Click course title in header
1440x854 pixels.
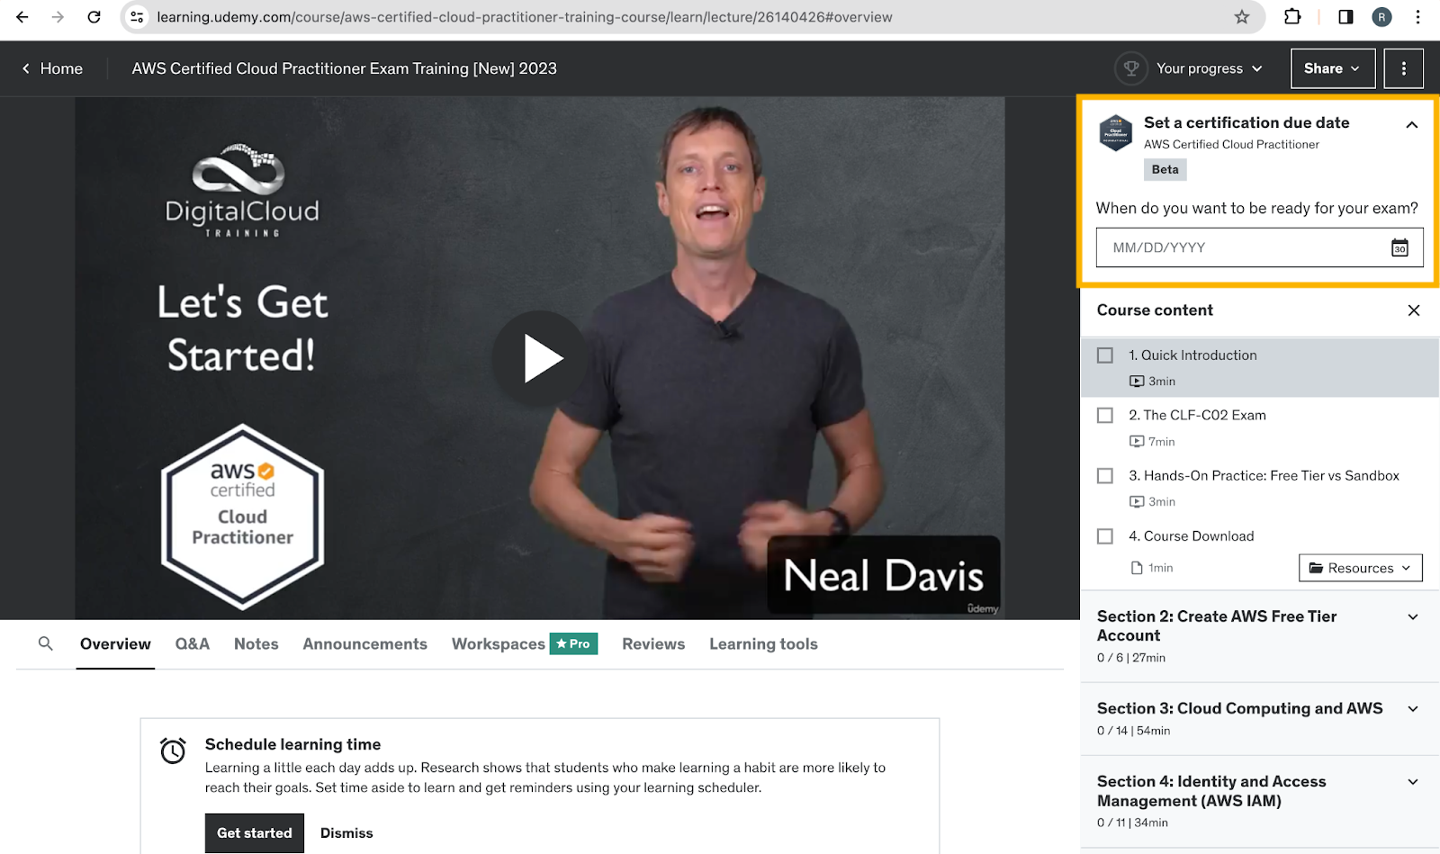(x=345, y=68)
